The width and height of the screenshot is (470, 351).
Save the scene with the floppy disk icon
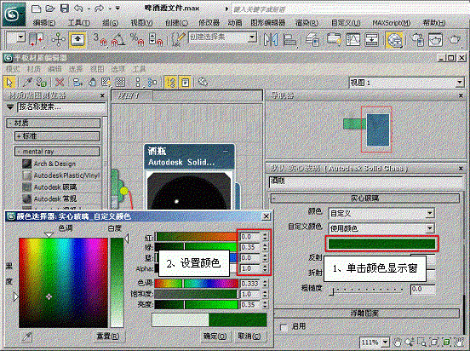tap(65, 9)
